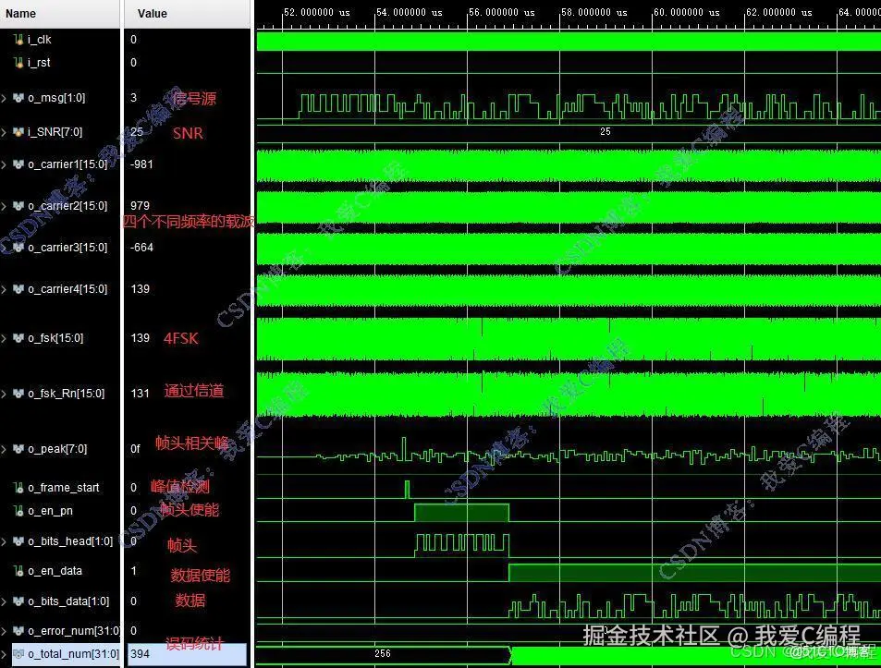Click the o_msg[1:0] bus icon
Viewport: 881px width, 668px height.
18,98
